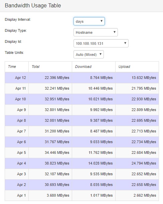Open the Display Interval dropdown showing days
Viewport: 163px width, 204px height.
click(89, 21)
